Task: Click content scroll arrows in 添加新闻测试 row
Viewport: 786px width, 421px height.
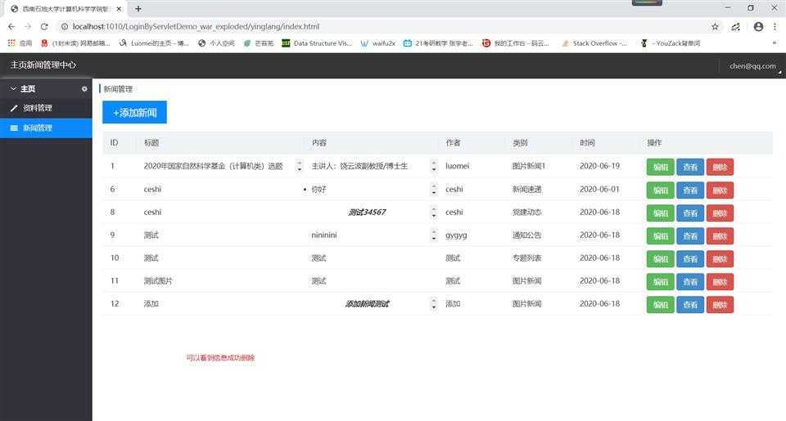Action: (434, 304)
